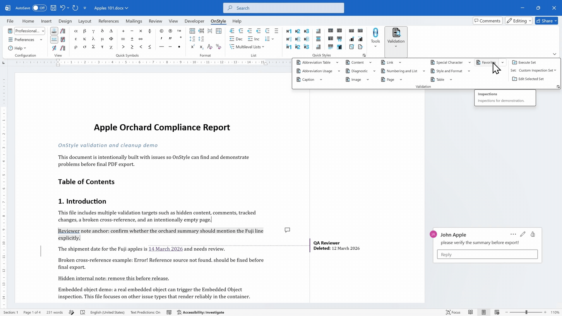Open the Tools dropdown

pos(375,38)
